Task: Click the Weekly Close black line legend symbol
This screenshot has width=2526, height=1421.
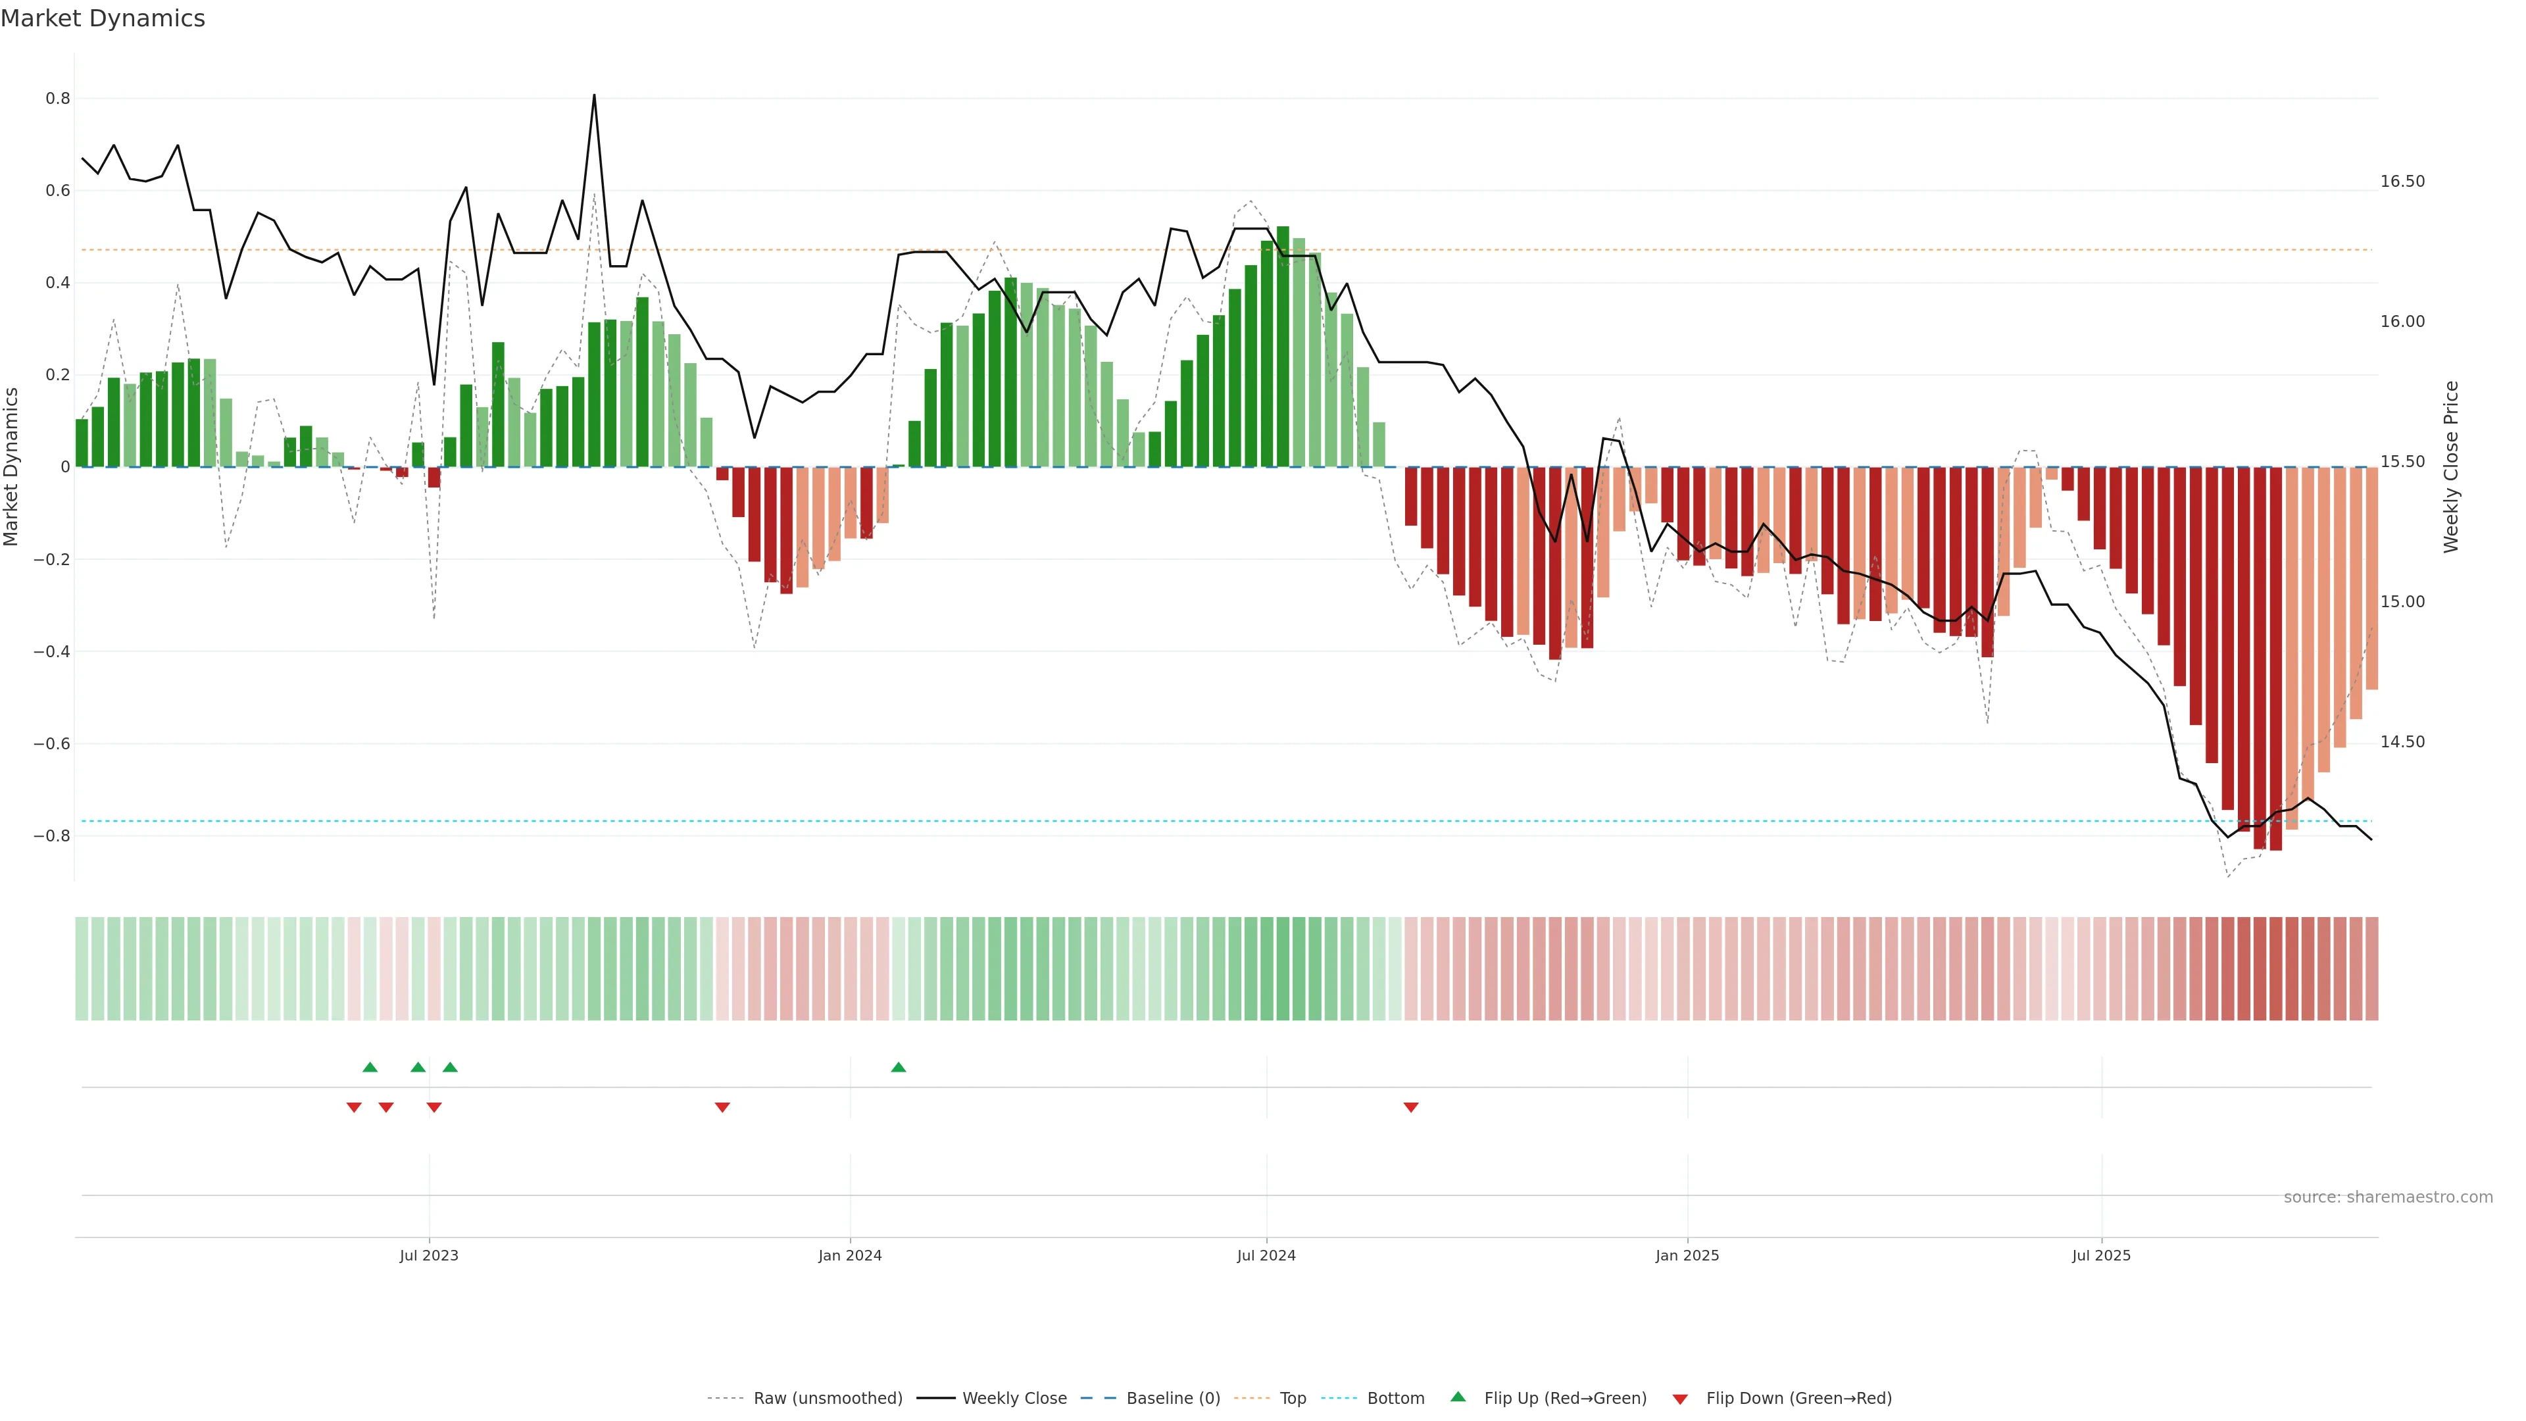Action: pyautogui.click(x=935, y=1399)
